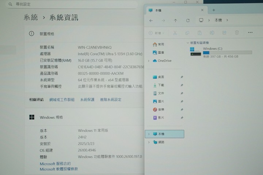Image resolution: width=263 pixels, height=175 pixels.
Task: Select 本機 in the navigation pane
Action: 164,134
